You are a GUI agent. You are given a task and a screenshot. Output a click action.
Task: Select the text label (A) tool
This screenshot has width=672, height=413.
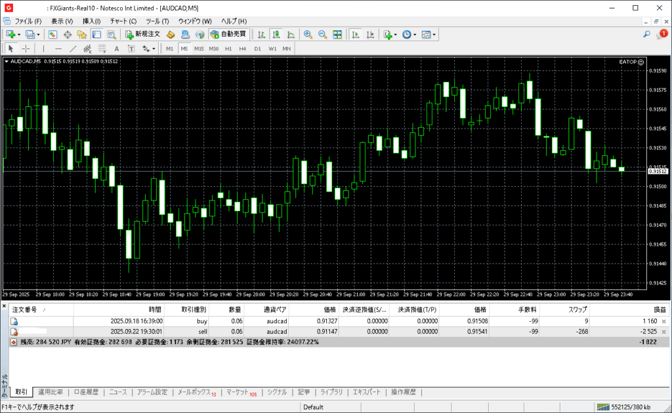(x=117, y=49)
